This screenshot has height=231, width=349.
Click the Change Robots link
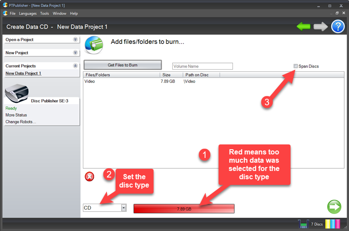click(x=21, y=122)
